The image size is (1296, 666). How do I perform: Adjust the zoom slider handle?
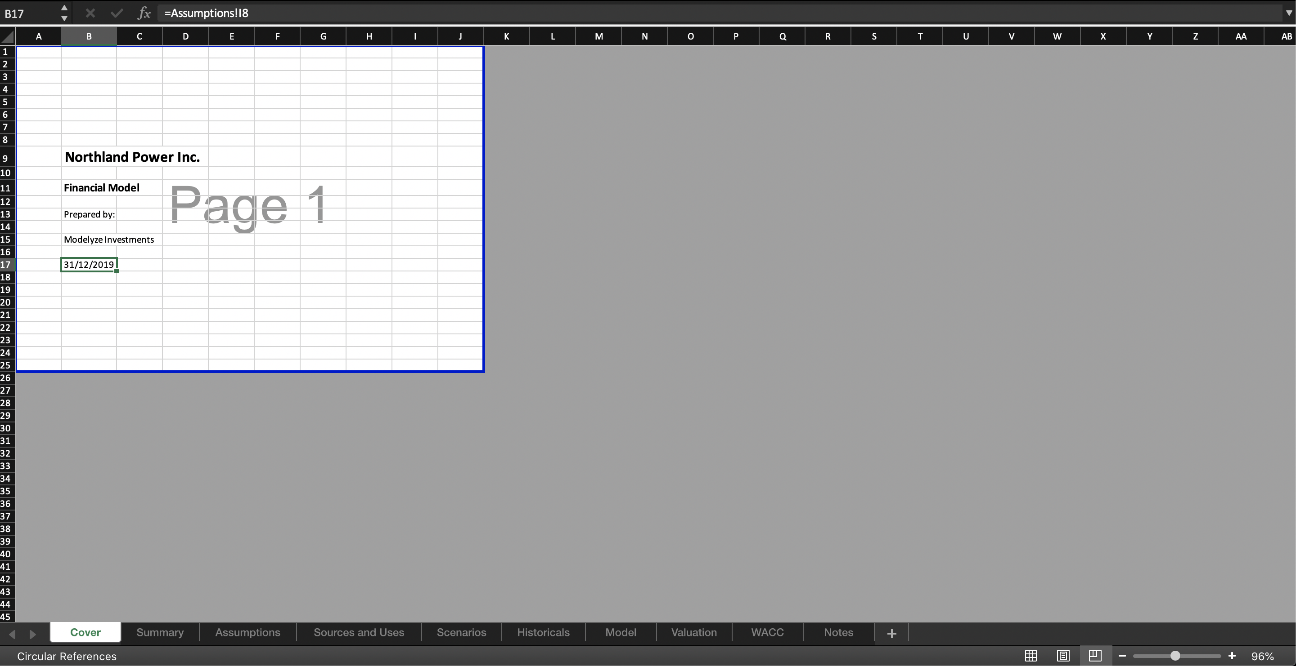[x=1175, y=656]
